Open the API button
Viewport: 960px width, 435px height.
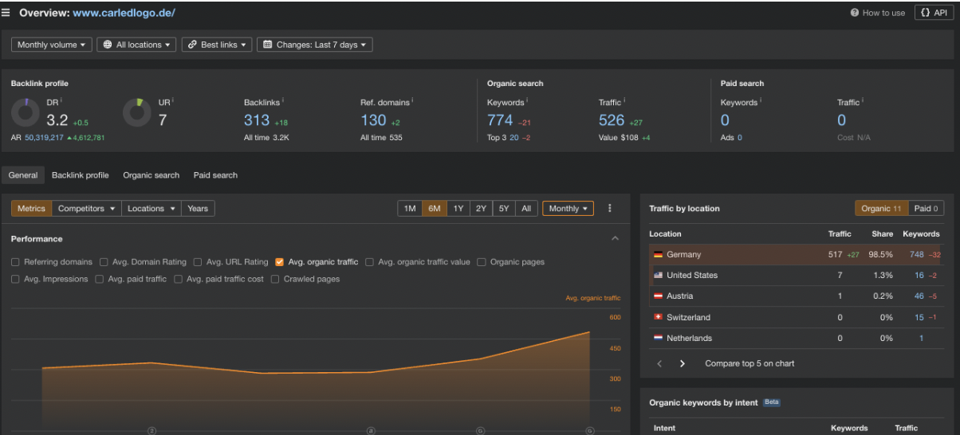pos(933,13)
